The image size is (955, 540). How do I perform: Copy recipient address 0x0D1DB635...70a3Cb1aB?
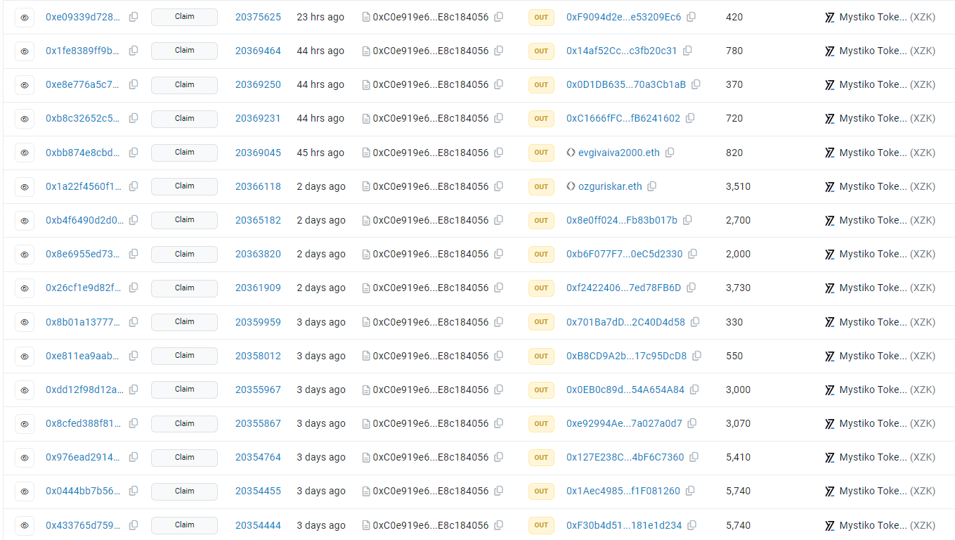click(x=696, y=84)
